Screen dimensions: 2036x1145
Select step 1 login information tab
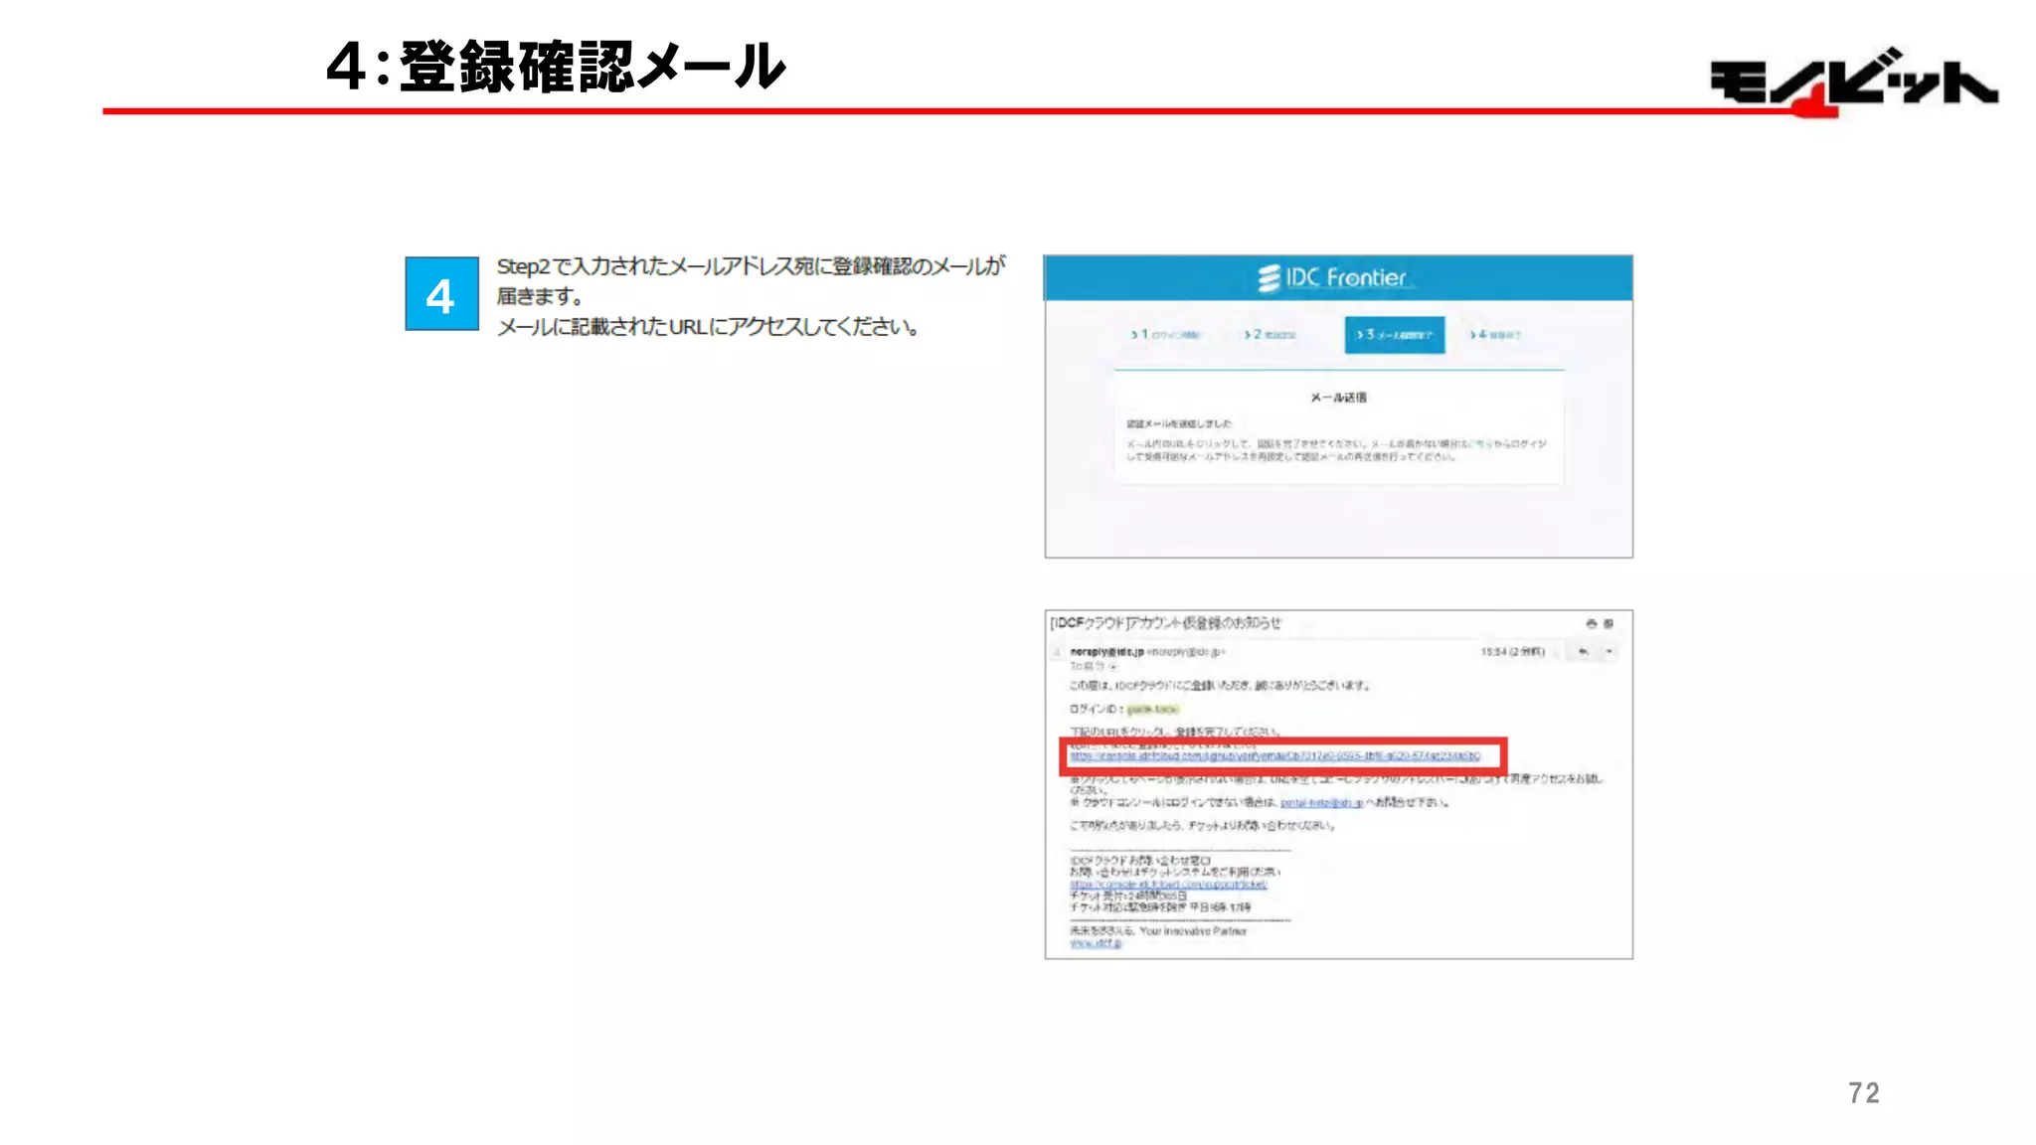[1165, 335]
